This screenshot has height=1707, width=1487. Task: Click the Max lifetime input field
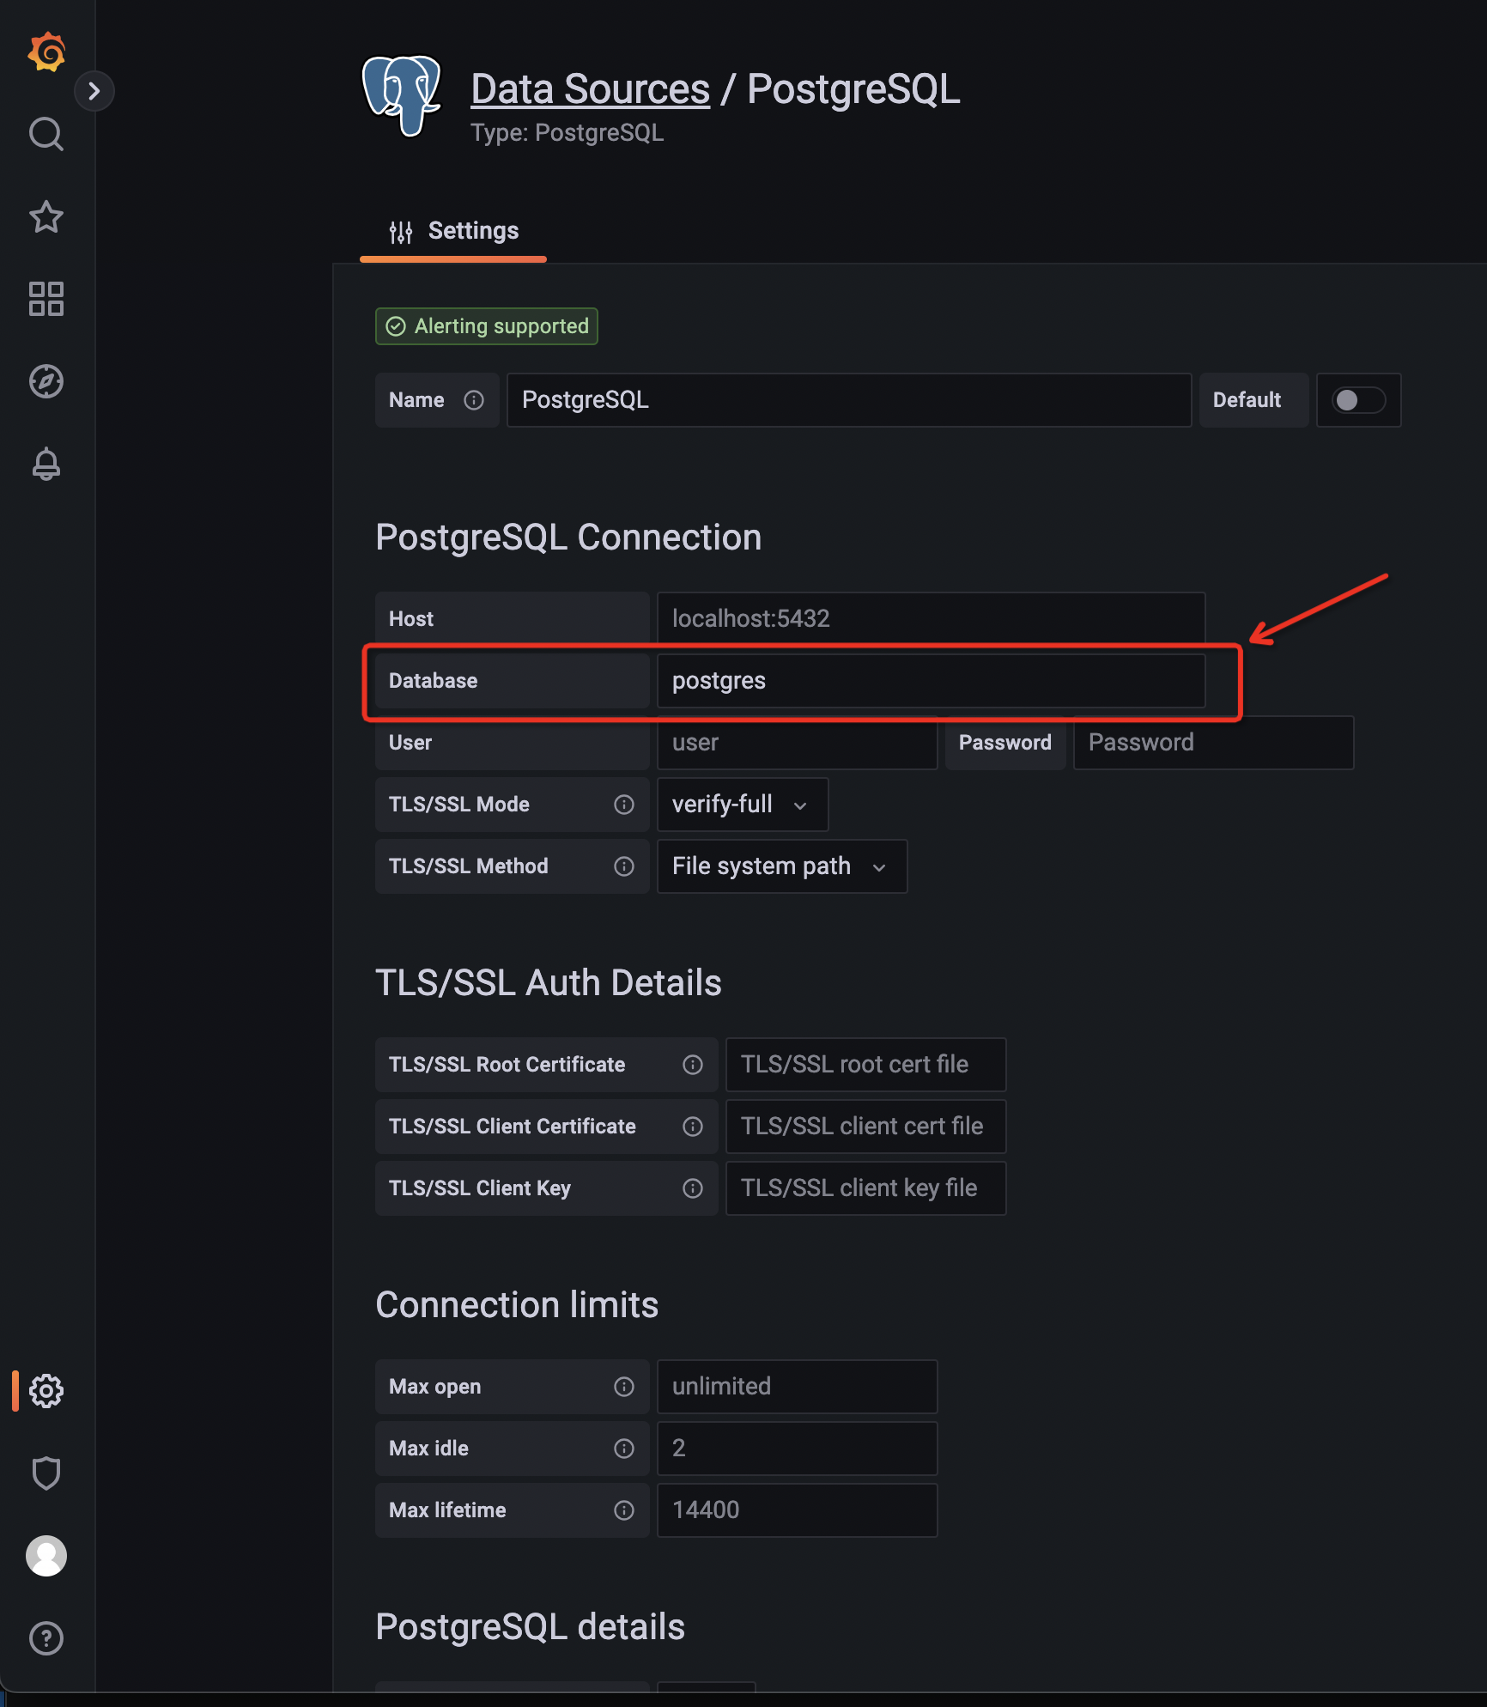798,1510
